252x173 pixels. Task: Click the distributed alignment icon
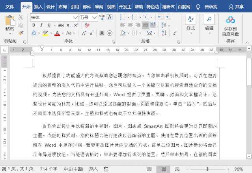pos(153,25)
